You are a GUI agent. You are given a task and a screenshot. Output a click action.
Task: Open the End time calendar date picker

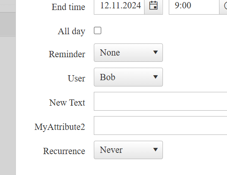(x=153, y=6)
